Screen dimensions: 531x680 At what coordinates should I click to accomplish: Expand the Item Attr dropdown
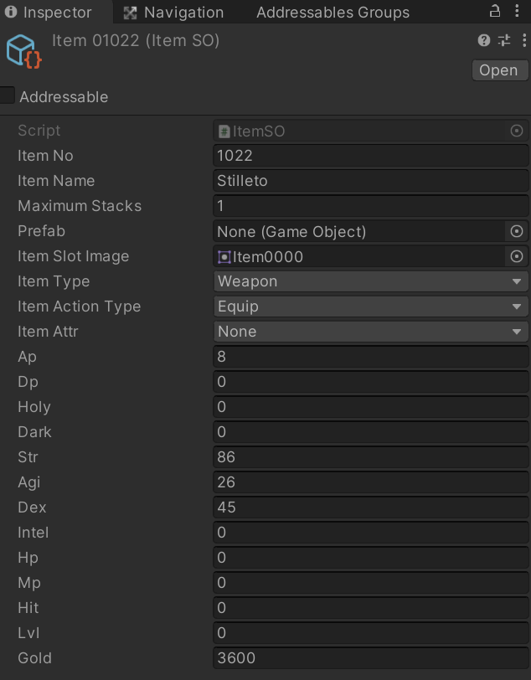pyautogui.click(x=371, y=332)
